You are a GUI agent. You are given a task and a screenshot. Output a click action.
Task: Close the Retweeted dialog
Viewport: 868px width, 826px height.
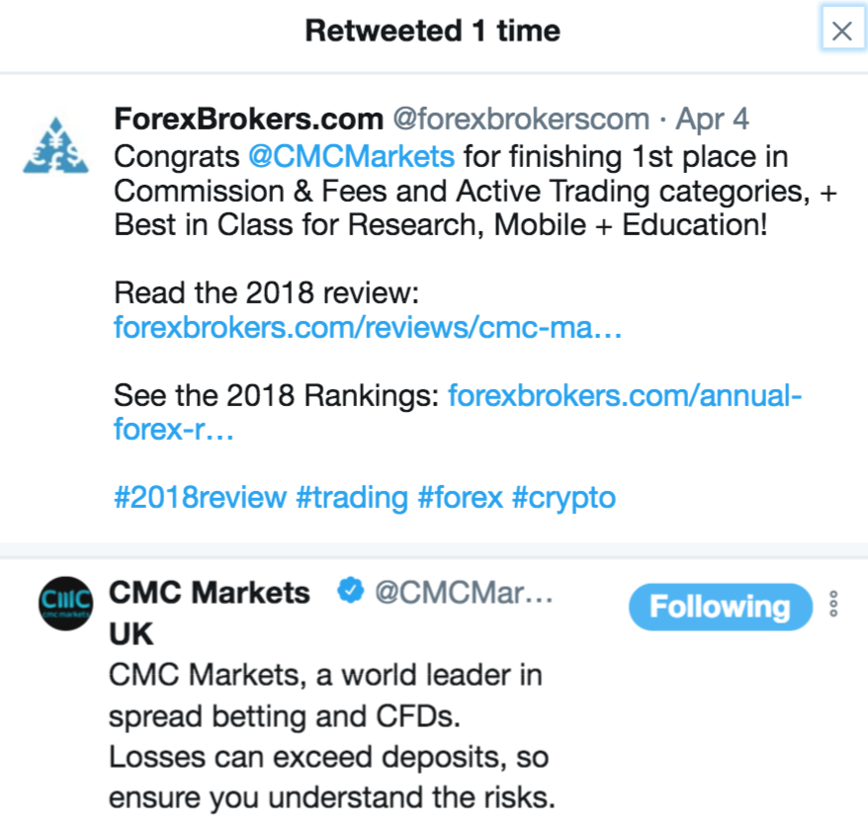click(x=841, y=31)
